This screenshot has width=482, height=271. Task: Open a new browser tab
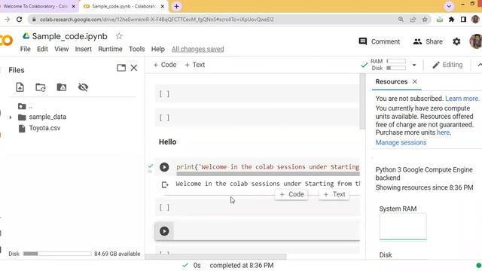tap(176, 6)
